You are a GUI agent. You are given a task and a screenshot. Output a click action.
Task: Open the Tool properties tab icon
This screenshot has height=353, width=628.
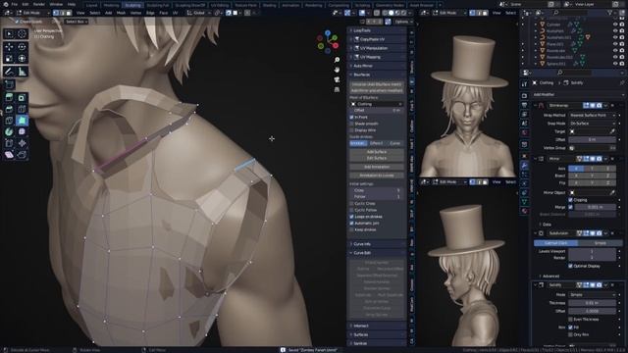click(x=524, y=83)
